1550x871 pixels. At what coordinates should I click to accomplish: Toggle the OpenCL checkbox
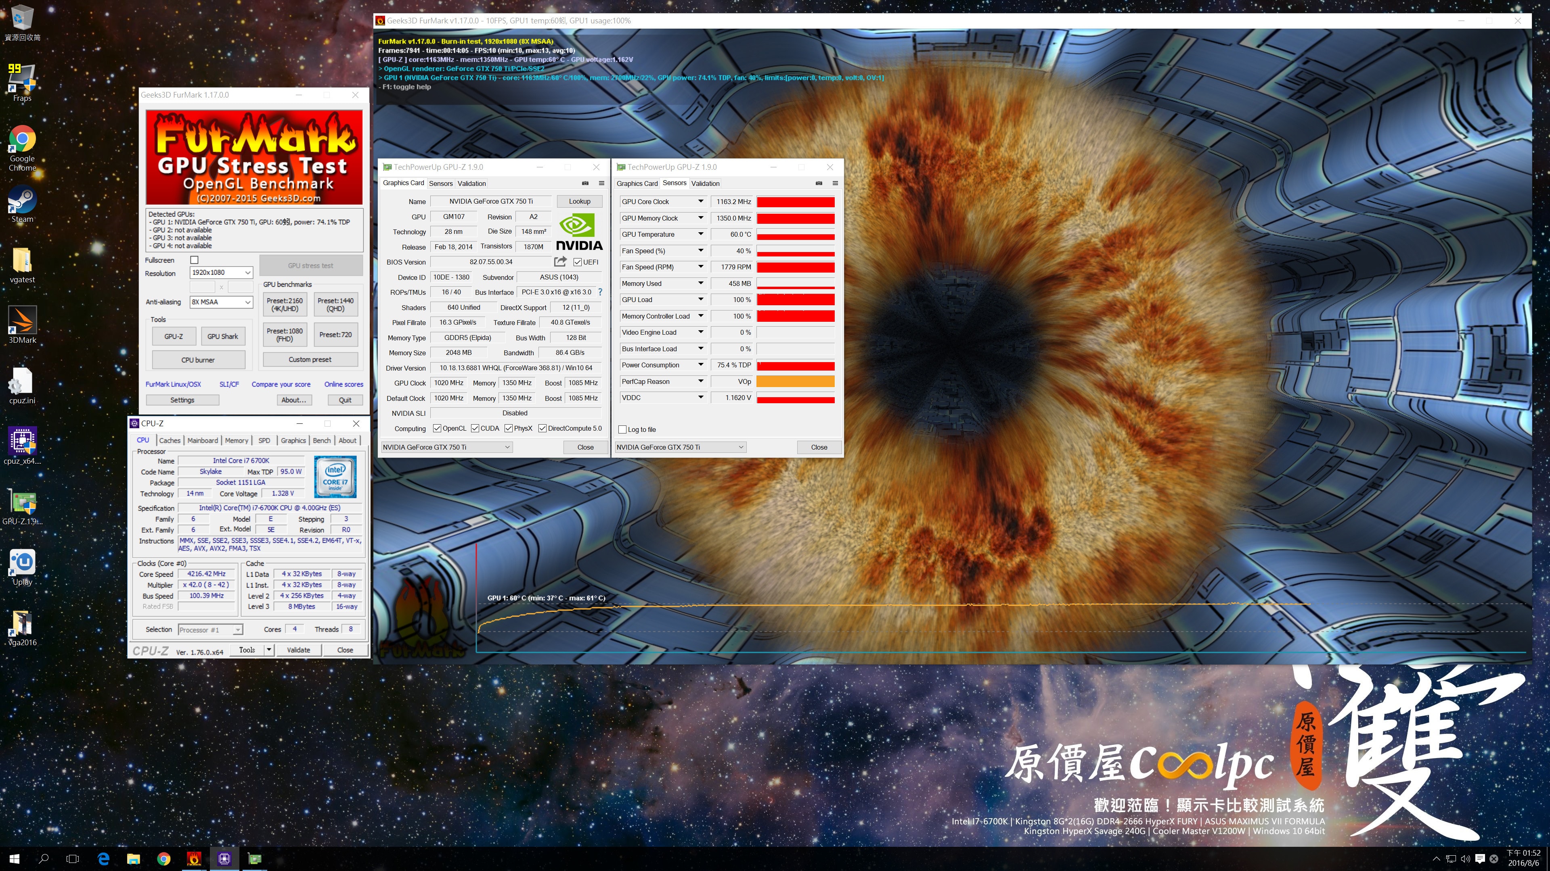coord(438,429)
